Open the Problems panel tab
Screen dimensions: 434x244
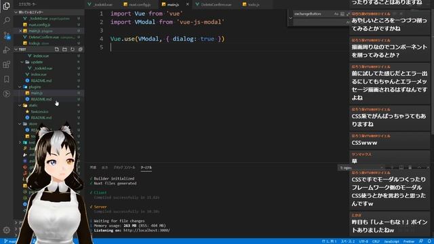point(93,167)
